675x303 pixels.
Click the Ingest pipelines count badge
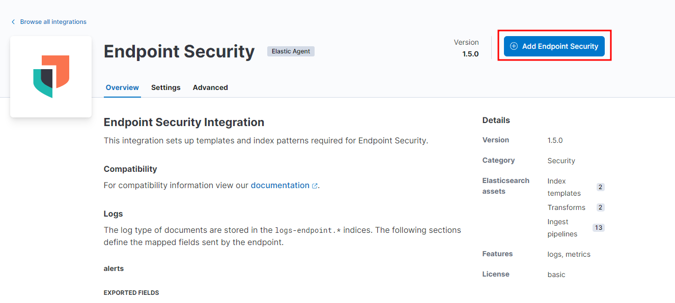point(598,228)
